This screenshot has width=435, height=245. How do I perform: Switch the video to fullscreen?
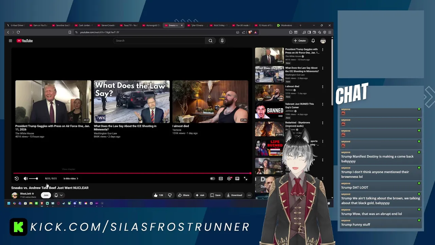pos(245,179)
